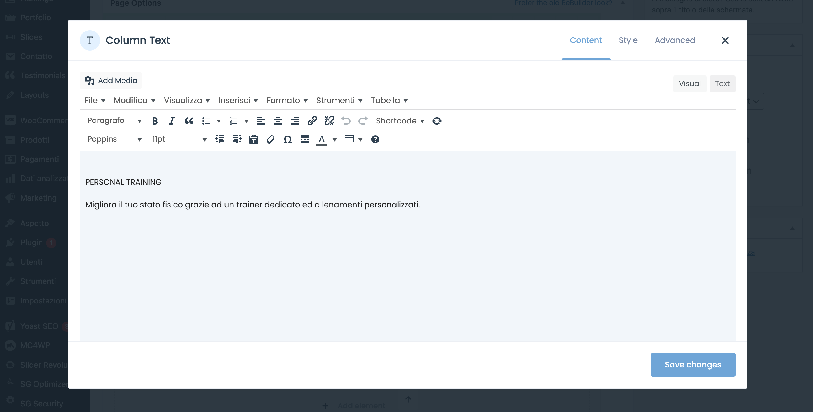
Task: Increase paragraph indent
Action: (x=237, y=139)
